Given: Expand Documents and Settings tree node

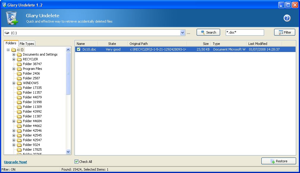Looking at the screenshot, I should 14,54.
